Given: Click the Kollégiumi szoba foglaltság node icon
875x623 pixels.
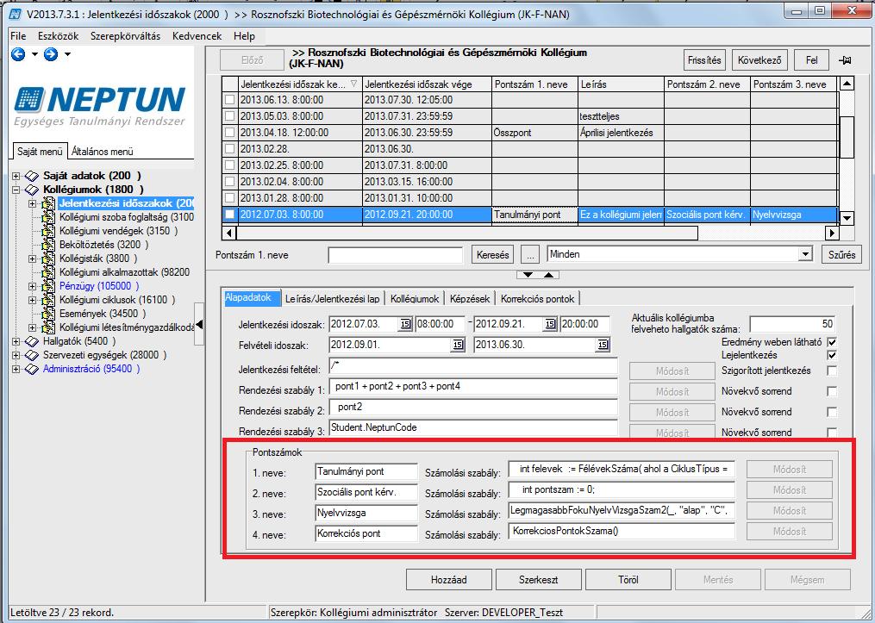Looking at the screenshot, I should (50, 217).
